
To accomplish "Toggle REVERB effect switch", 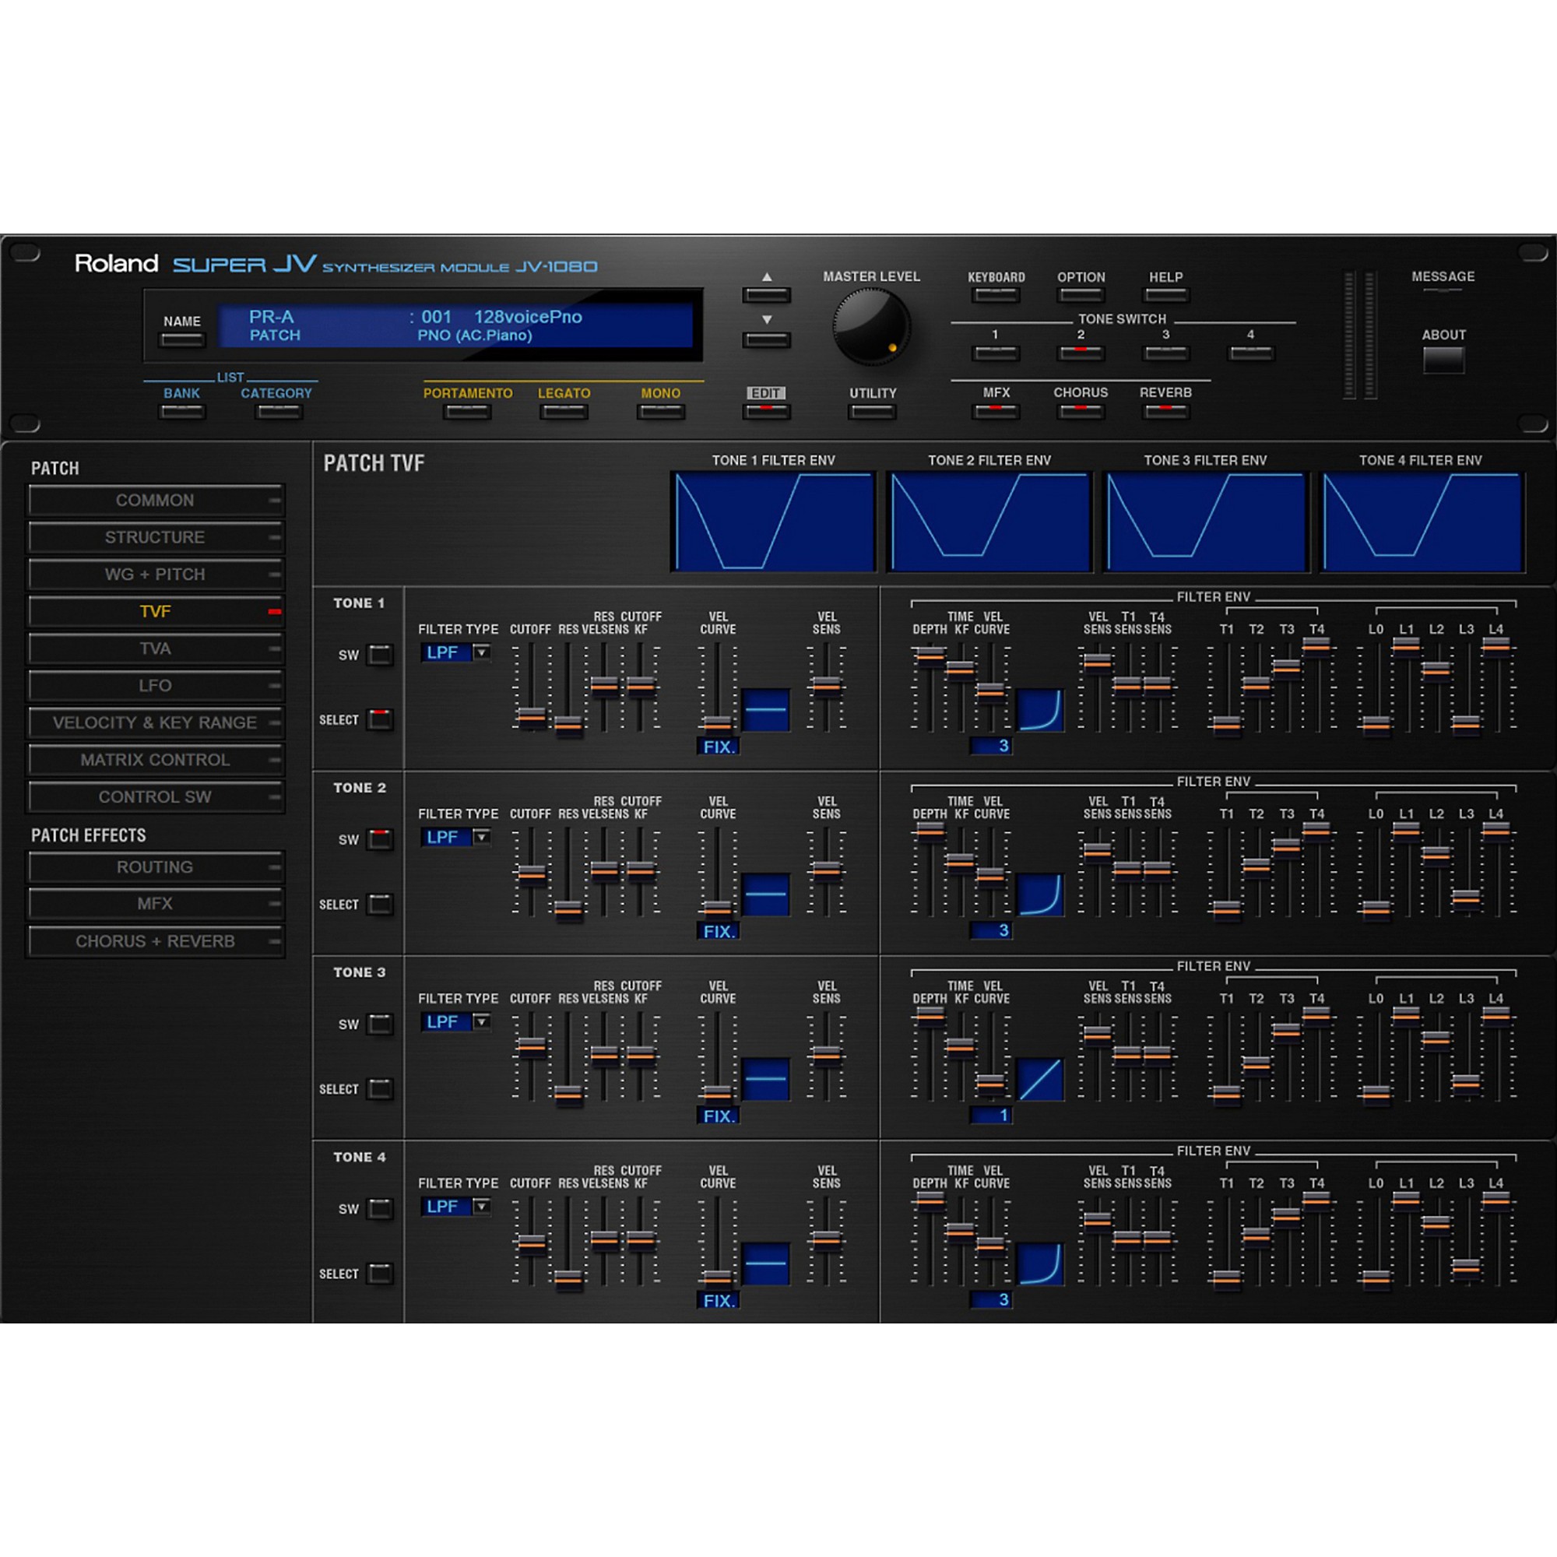I will coord(1165,412).
